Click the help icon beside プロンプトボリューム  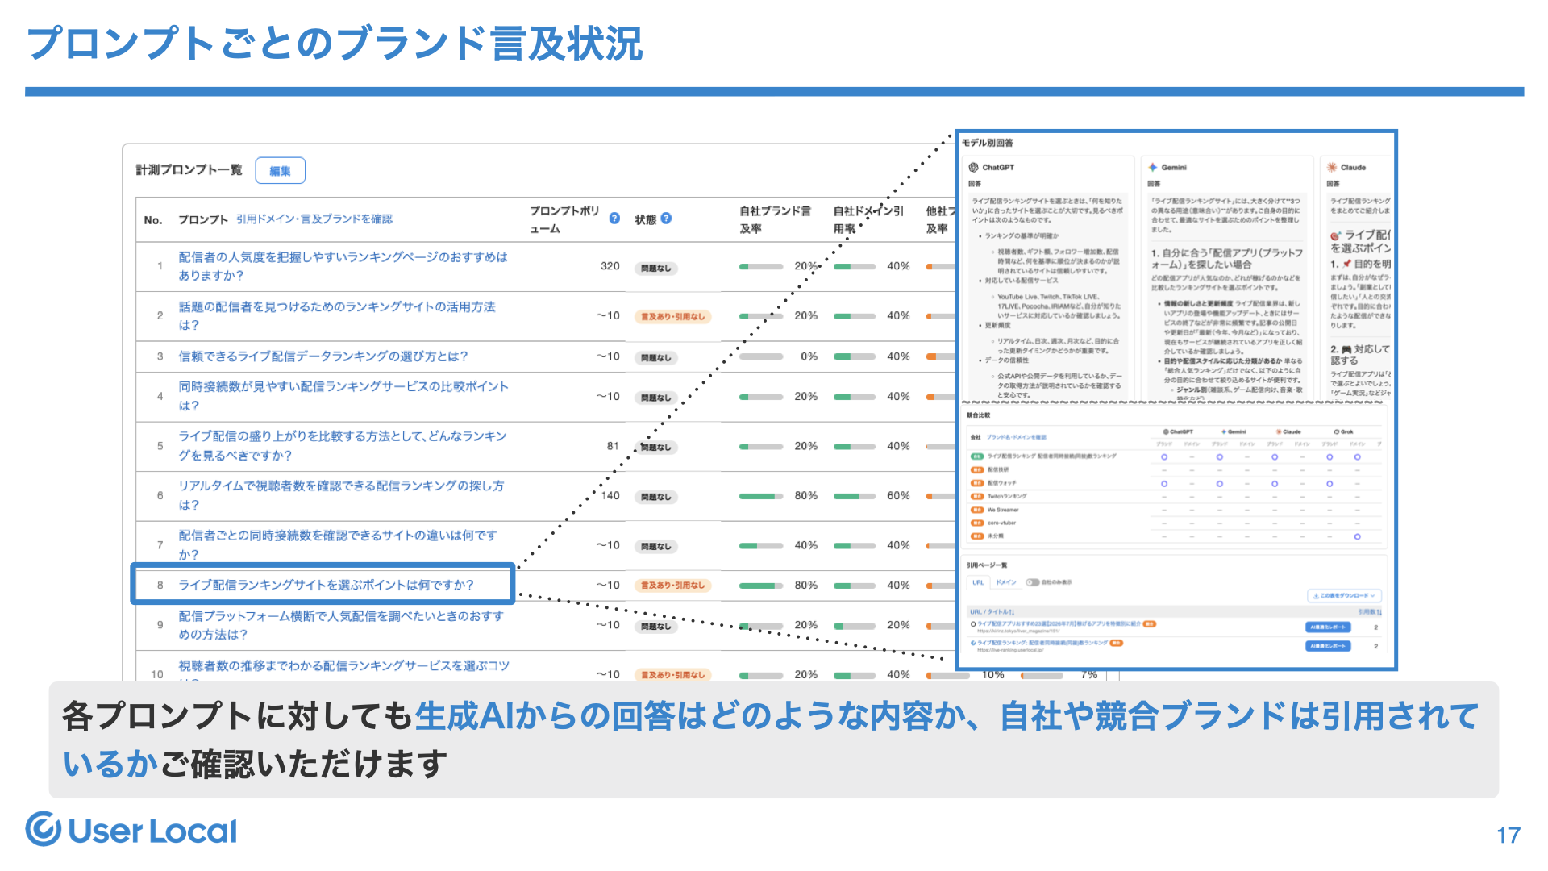(614, 219)
